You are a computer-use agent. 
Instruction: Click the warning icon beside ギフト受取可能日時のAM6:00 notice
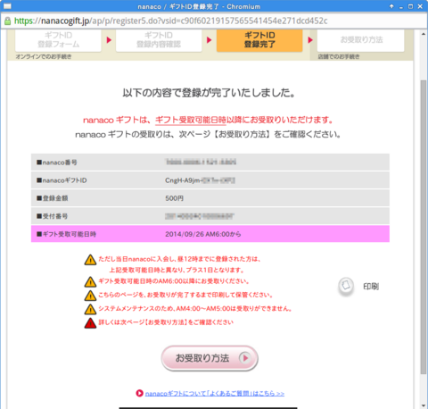tap(90, 281)
